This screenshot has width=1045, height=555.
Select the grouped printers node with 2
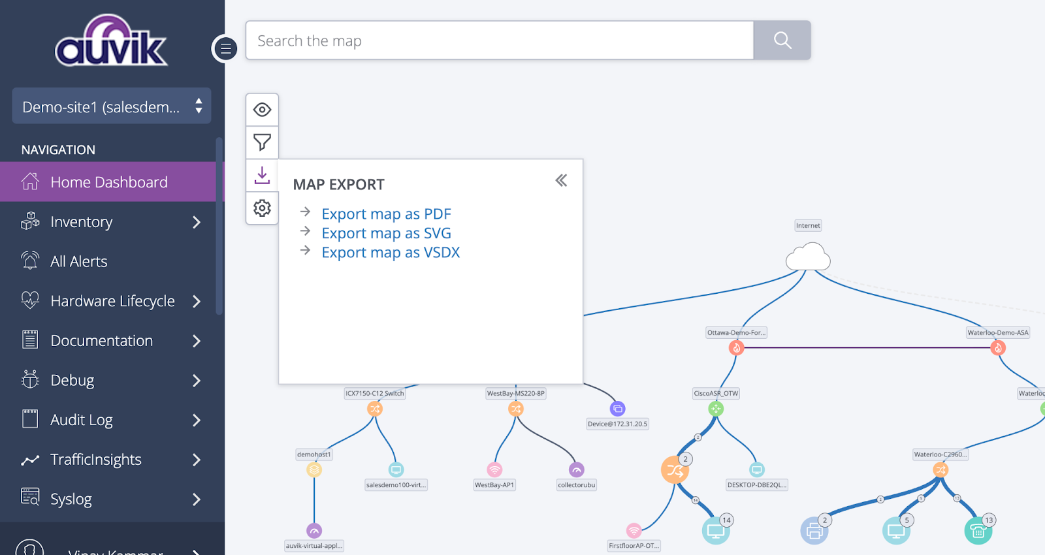click(814, 531)
